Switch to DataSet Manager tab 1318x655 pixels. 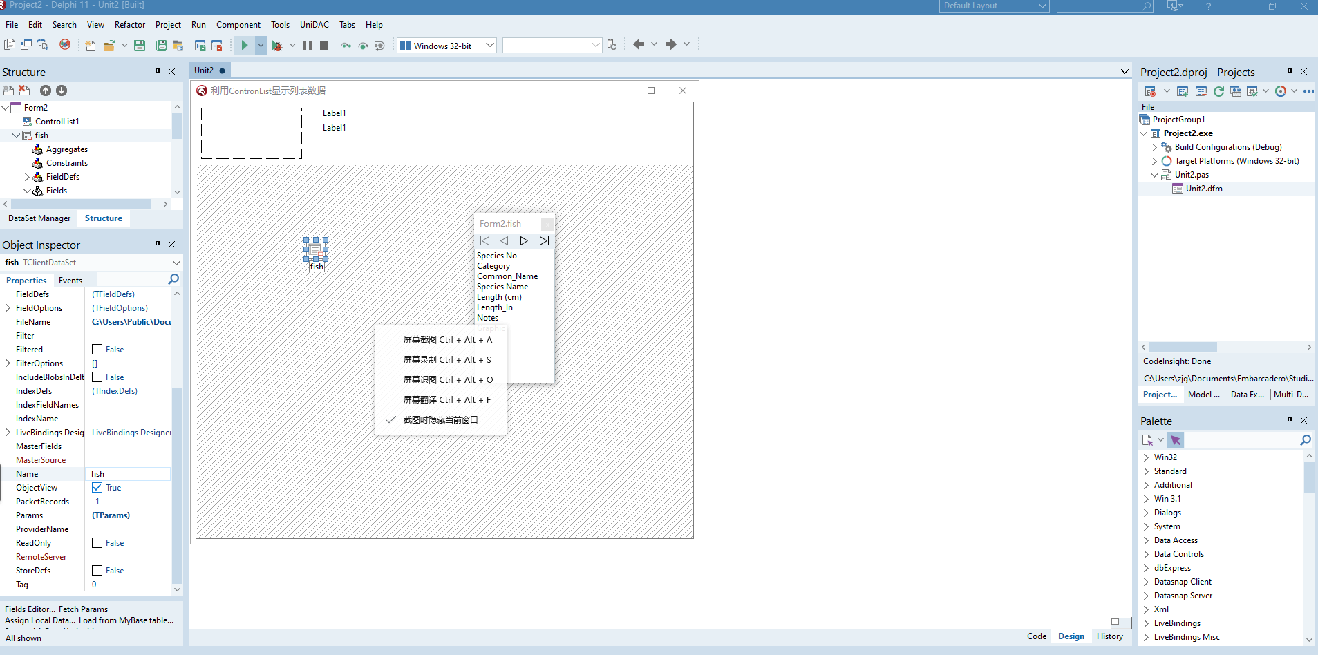pyautogui.click(x=39, y=218)
